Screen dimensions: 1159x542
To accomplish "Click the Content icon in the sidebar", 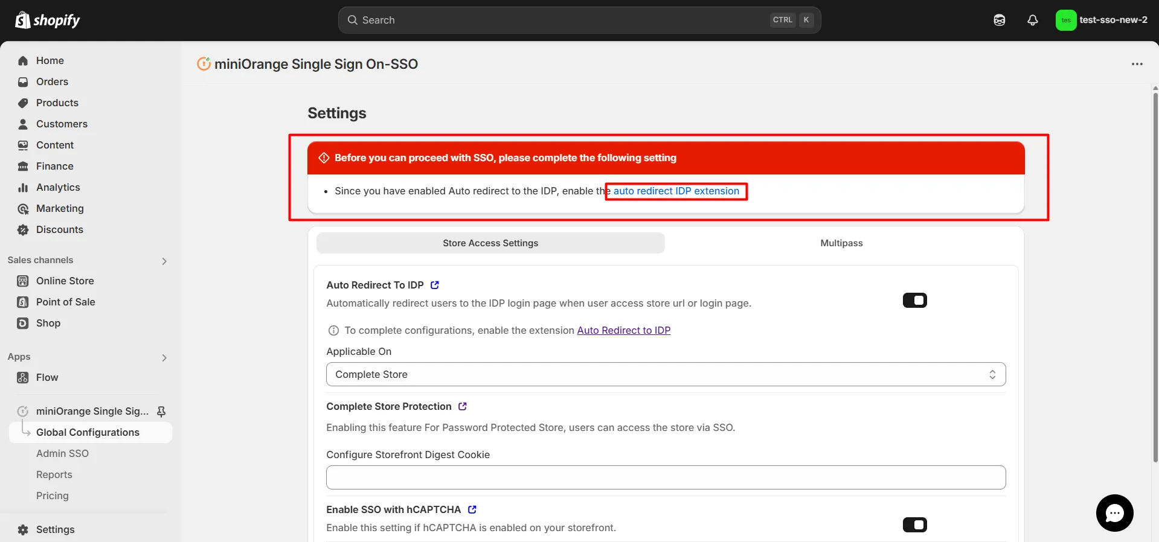I will (x=23, y=145).
